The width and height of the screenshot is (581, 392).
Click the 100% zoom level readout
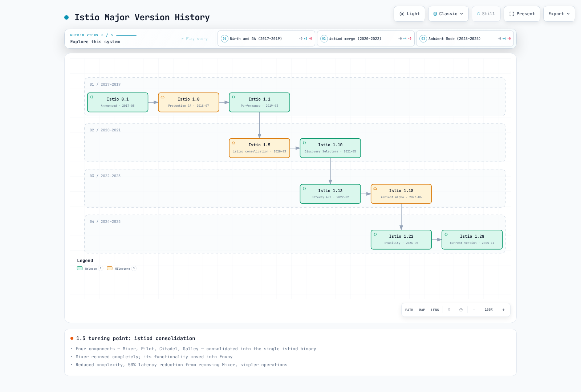coord(489,310)
